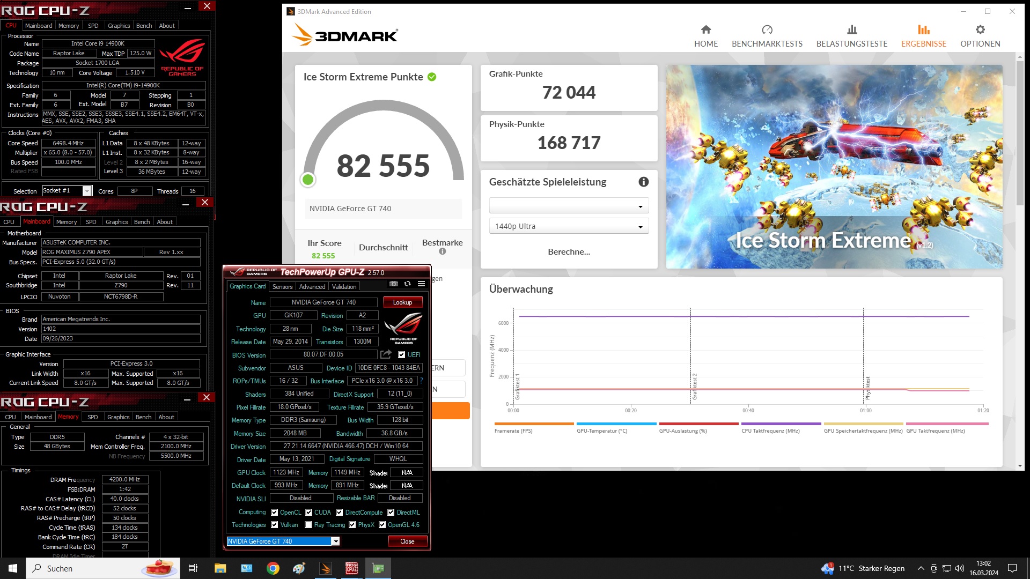Screen dimensions: 1030x579
Task: Toggle the OpenGL 4.6 checkbox
Action: tap(382, 525)
